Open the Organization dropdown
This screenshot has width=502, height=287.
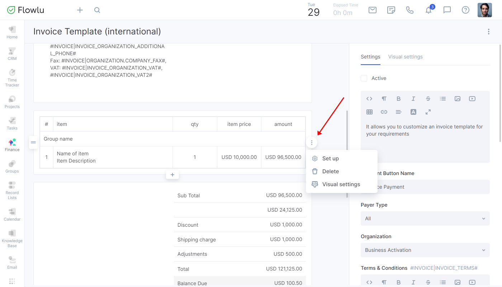[x=425, y=250]
